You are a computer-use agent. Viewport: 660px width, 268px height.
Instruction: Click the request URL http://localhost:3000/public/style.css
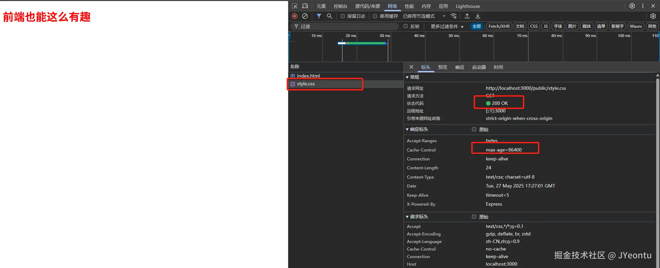[526, 88]
